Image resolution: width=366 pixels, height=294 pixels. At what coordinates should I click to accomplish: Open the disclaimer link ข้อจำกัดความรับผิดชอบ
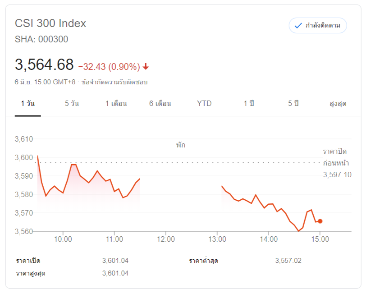(114, 82)
